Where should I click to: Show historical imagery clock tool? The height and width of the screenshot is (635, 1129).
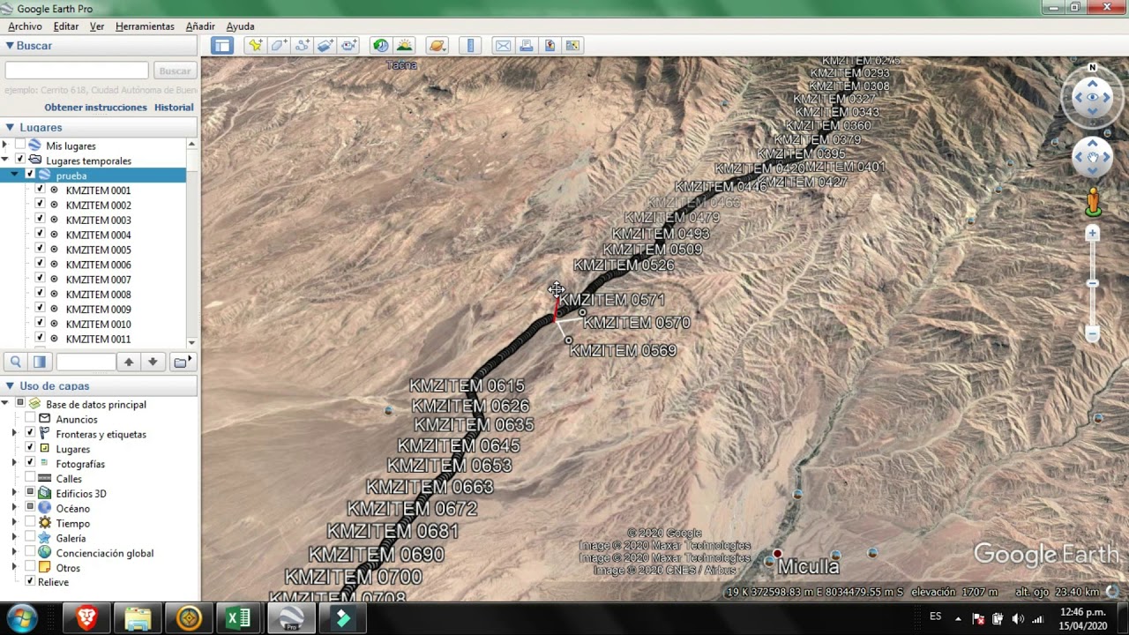(x=380, y=46)
